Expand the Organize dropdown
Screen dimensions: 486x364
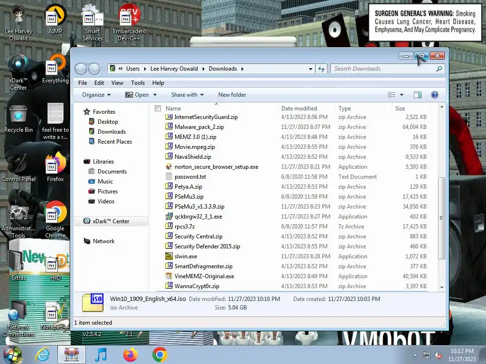click(96, 95)
